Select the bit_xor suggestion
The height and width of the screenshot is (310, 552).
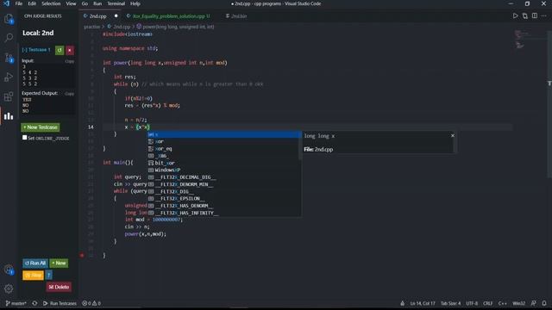point(224,163)
